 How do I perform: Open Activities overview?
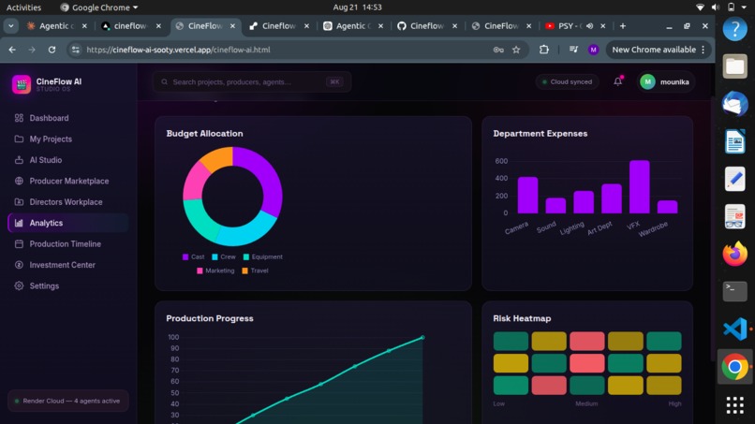[x=23, y=7]
